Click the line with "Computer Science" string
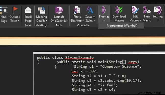165x95 pixels. pos(107,67)
